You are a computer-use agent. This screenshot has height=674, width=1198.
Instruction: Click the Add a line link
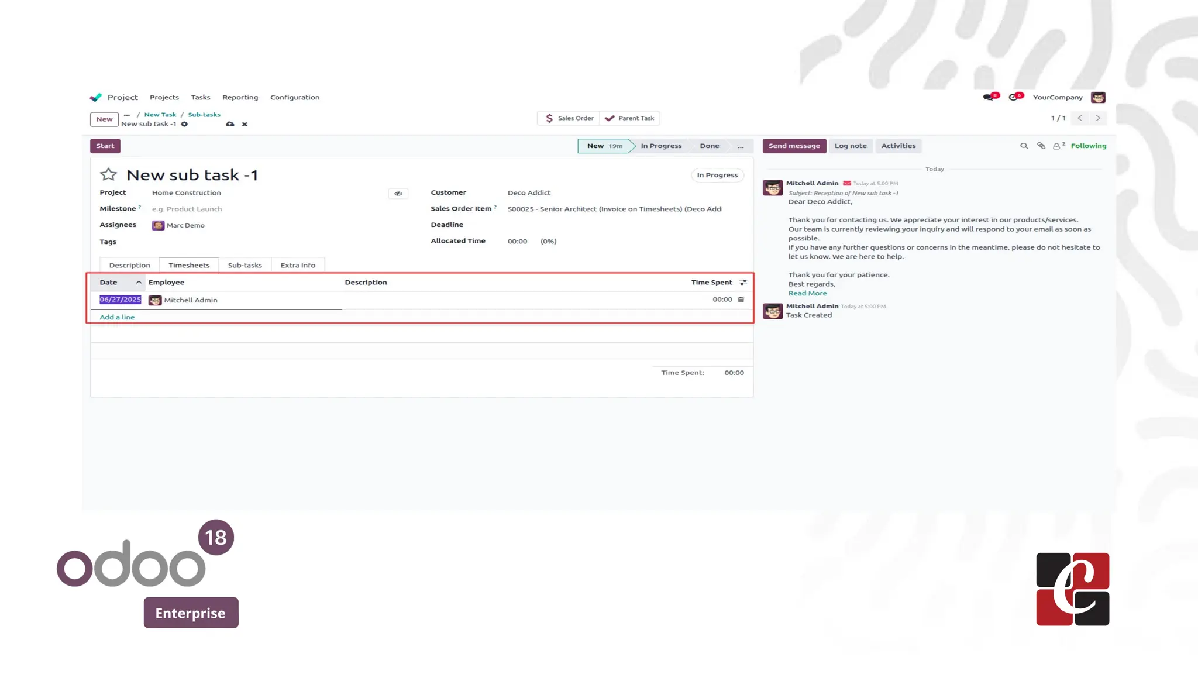click(117, 317)
